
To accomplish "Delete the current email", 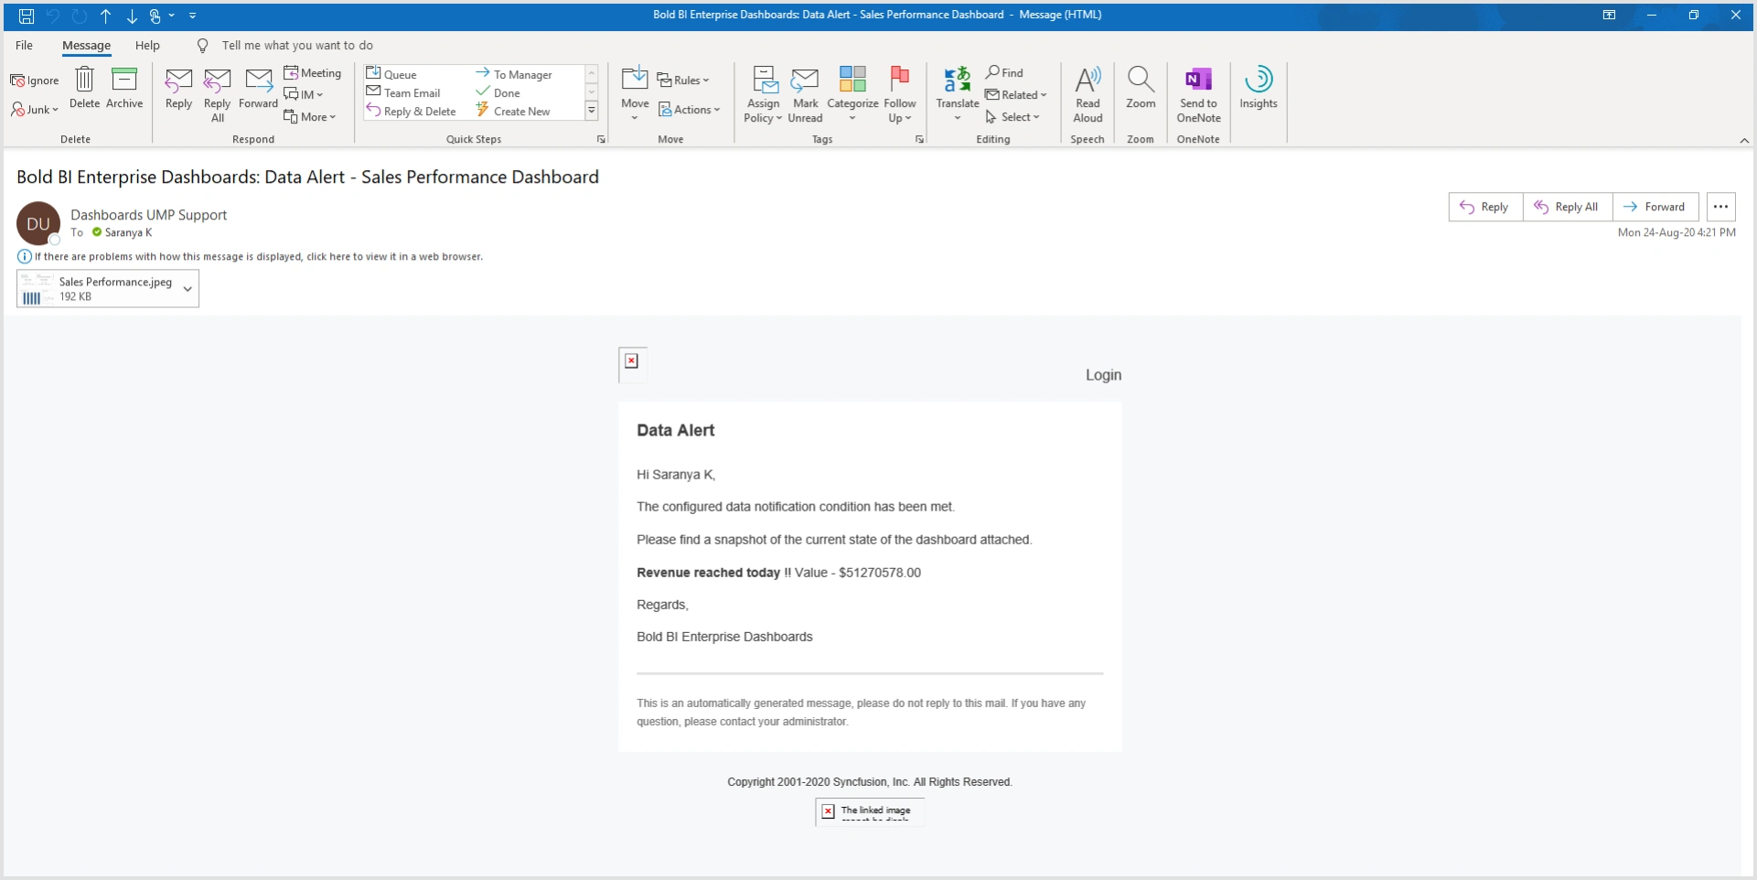I will pos(84,91).
